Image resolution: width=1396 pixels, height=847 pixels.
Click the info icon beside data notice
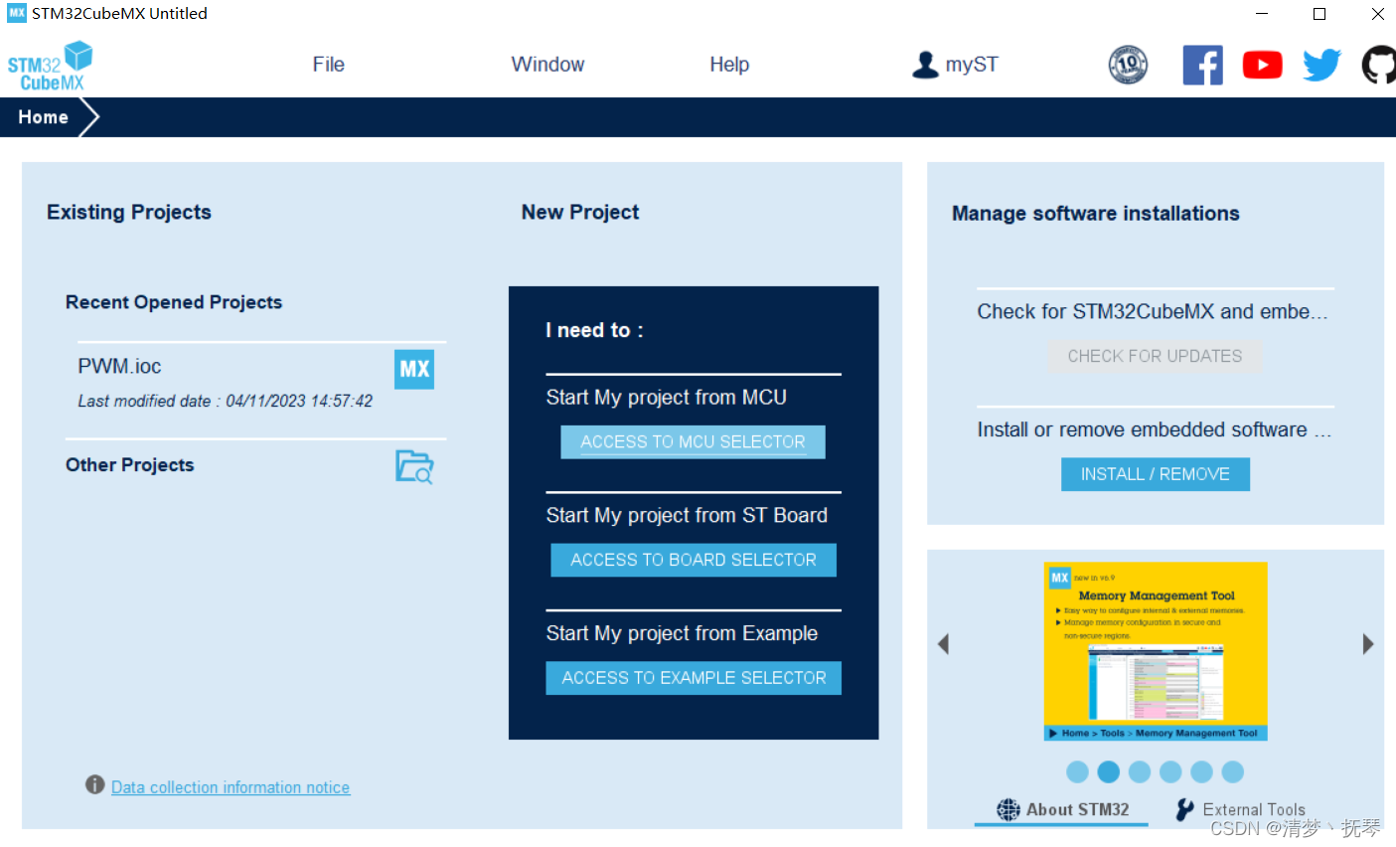click(x=95, y=784)
